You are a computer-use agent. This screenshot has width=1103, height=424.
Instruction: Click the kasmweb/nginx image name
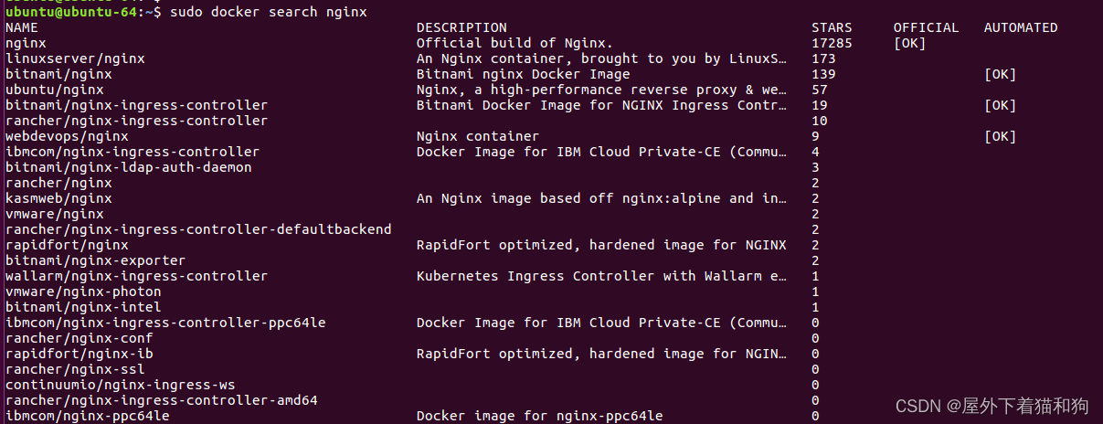58,198
